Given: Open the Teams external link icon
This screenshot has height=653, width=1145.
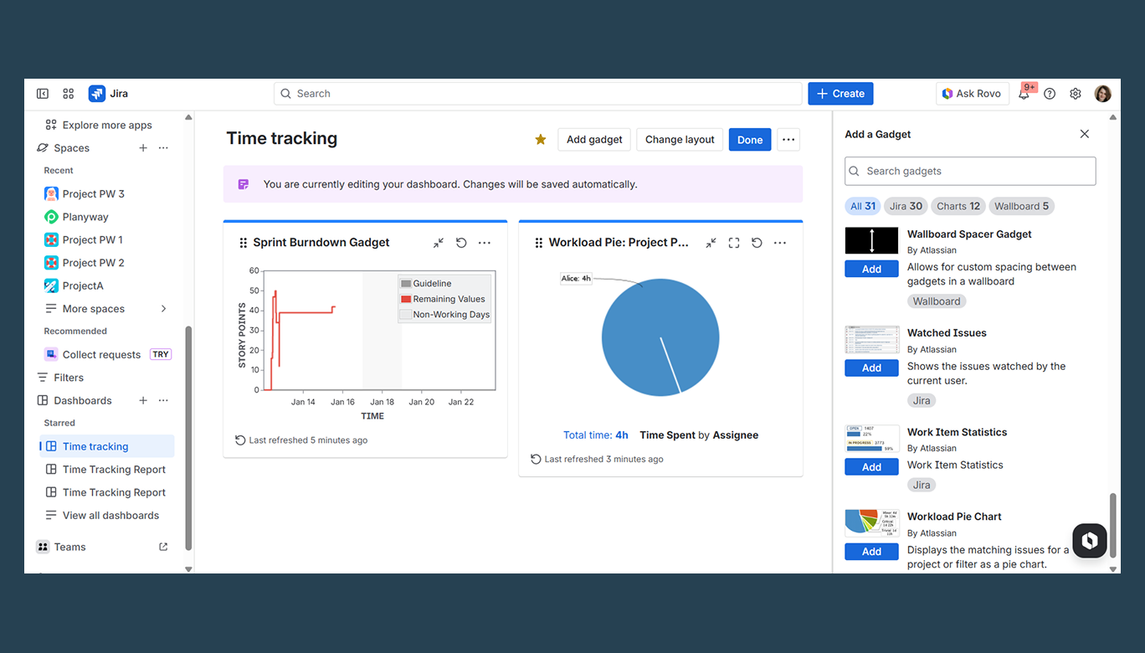Looking at the screenshot, I should [x=163, y=548].
